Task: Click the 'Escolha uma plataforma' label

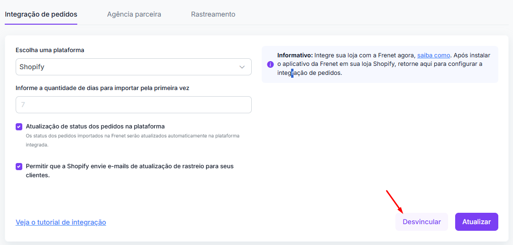Action: click(x=50, y=50)
